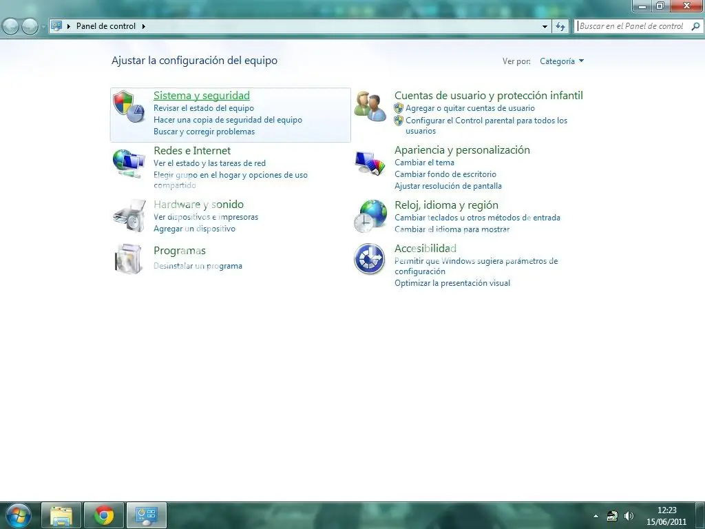Open the address bar history dropdown arrow
This screenshot has height=529, width=705.
click(x=545, y=26)
